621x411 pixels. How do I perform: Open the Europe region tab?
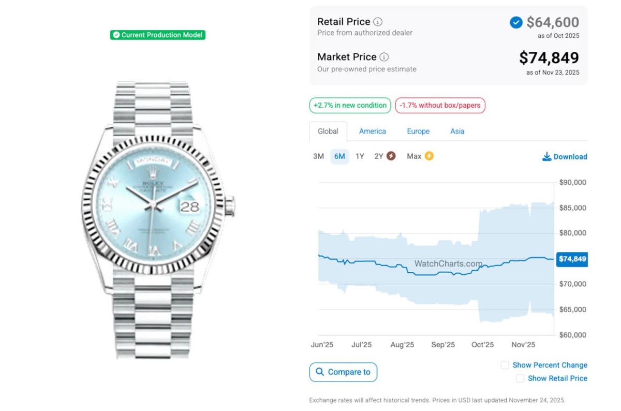point(418,131)
